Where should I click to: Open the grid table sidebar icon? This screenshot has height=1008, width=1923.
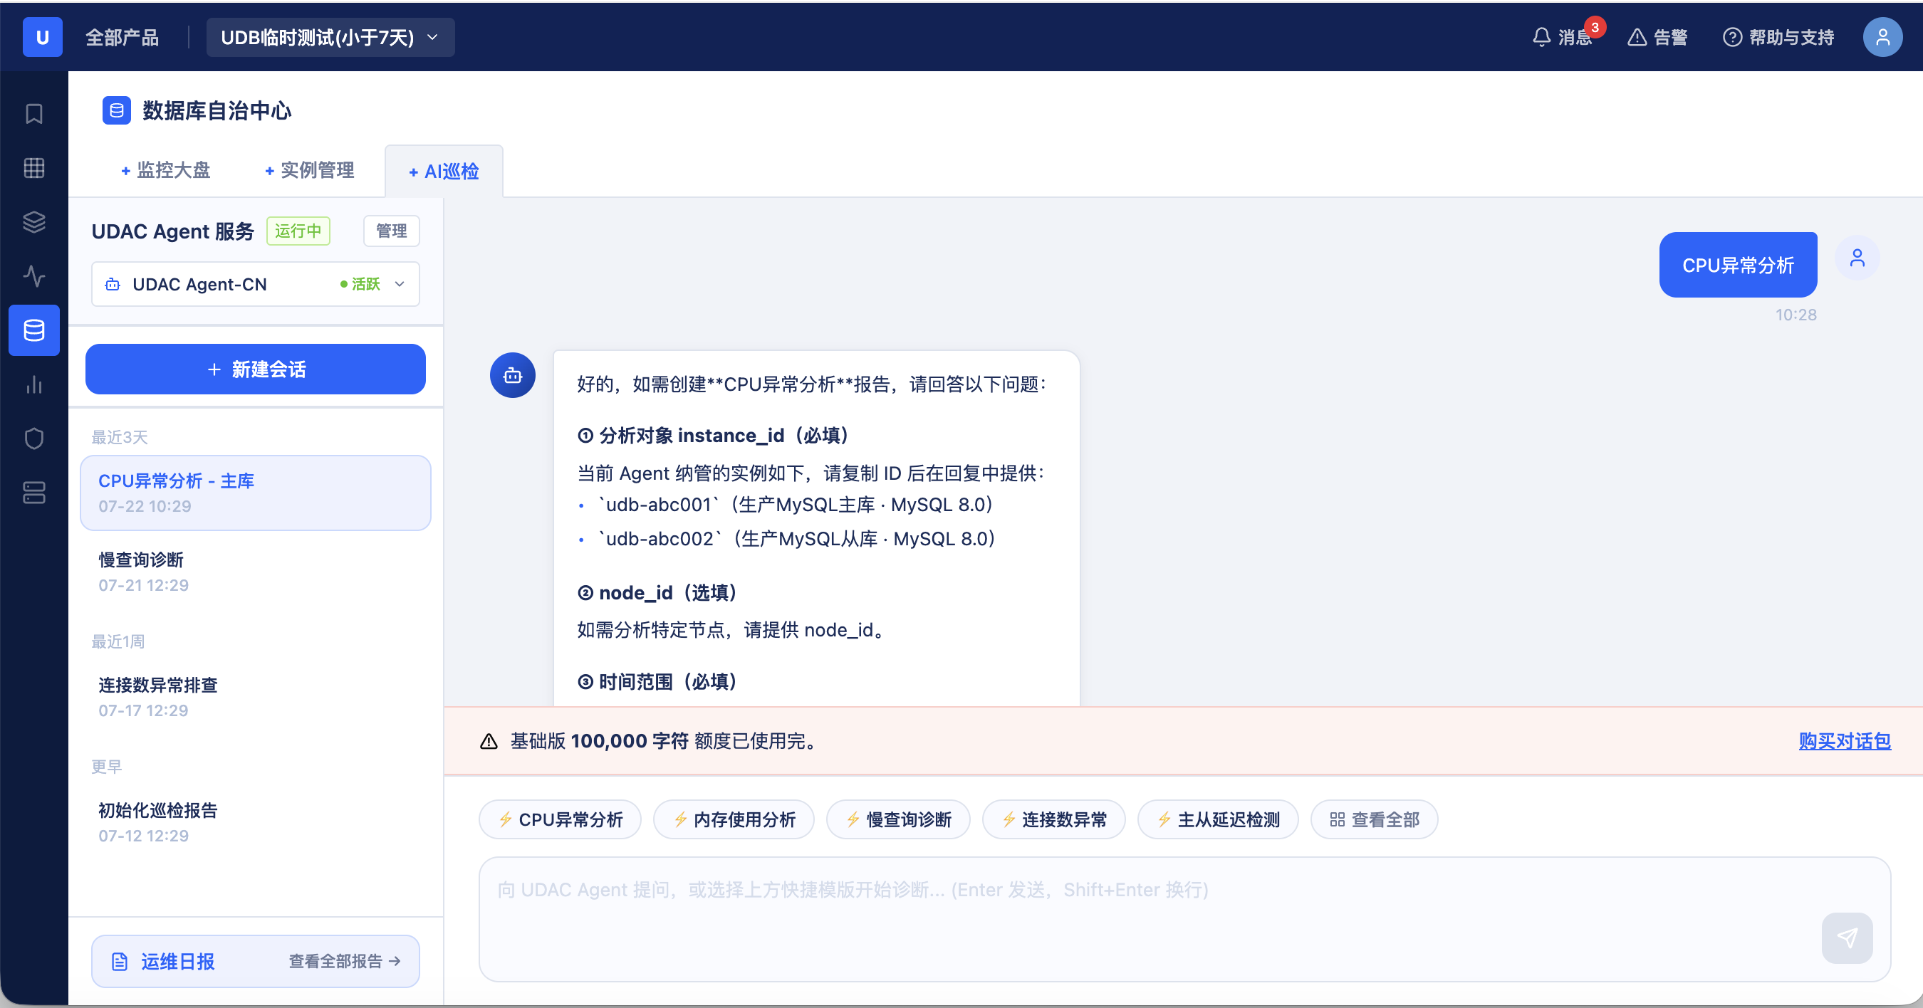click(x=34, y=168)
